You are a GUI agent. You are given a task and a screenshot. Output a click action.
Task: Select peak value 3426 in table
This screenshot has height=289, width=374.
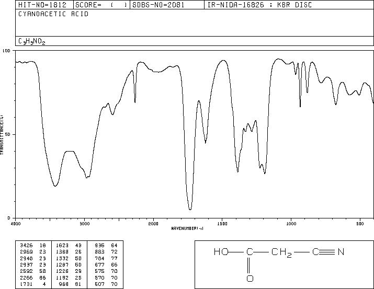[x=26, y=246]
